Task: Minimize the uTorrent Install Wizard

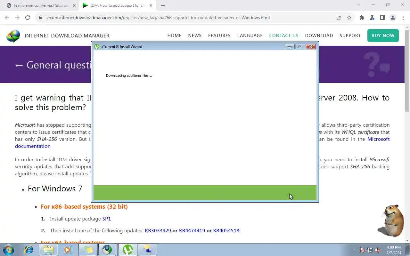Action: (290, 47)
